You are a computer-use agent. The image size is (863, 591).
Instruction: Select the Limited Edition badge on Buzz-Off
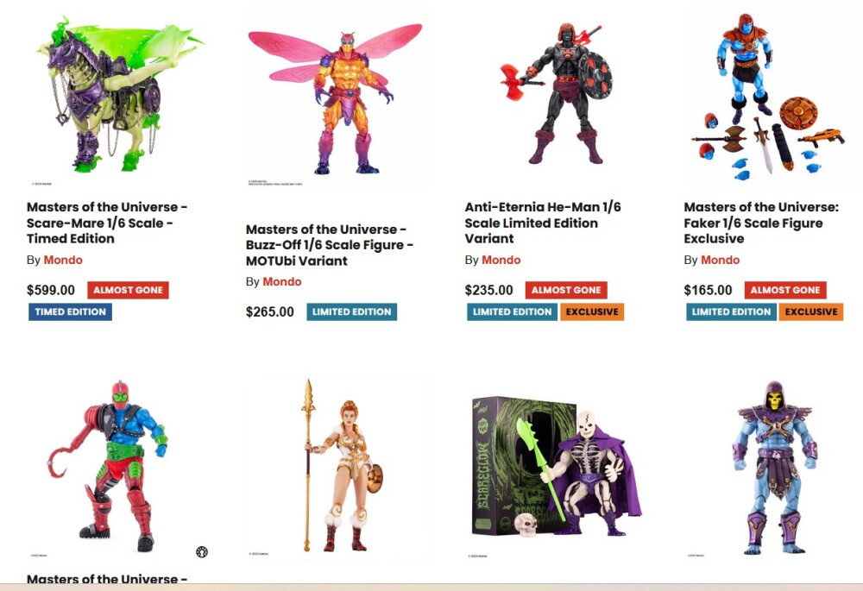coord(352,312)
